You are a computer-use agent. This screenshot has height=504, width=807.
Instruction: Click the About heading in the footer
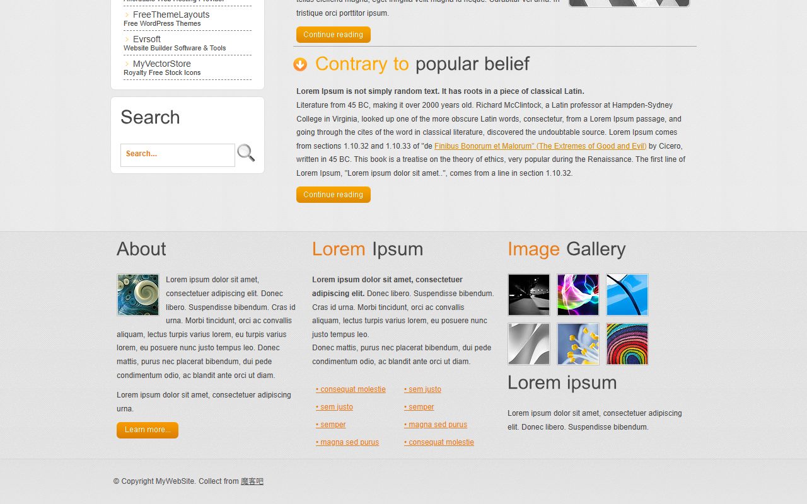141,249
